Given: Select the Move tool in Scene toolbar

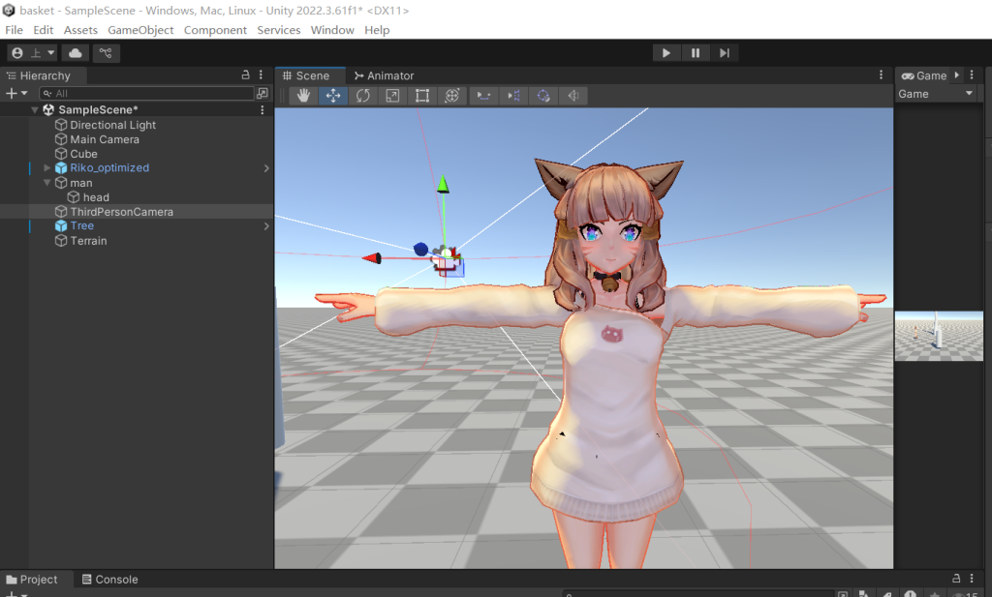Looking at the screenshot, I should tap(333, 95).
